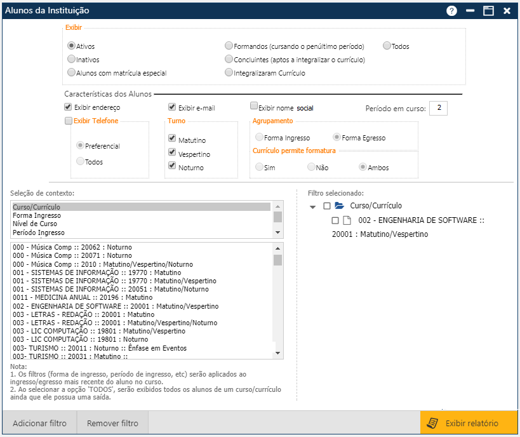The image size is (520, 437).
Task: Minimize the Alunos da Instituição window
Action: (x=470, y=11)
